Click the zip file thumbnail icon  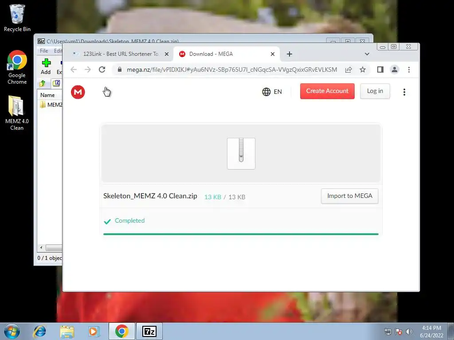pos(241,154)
